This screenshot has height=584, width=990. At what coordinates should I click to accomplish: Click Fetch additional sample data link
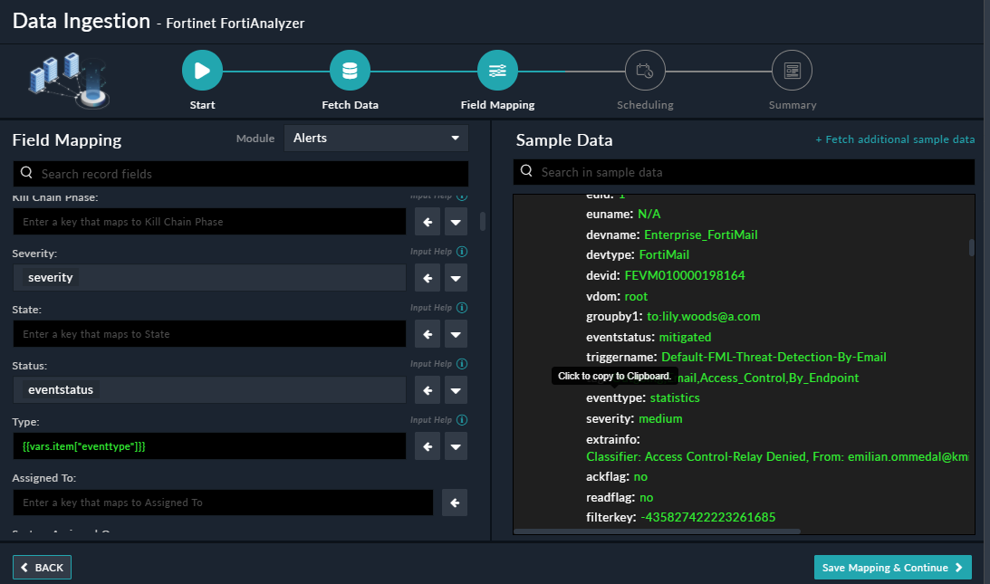point(895,139)
